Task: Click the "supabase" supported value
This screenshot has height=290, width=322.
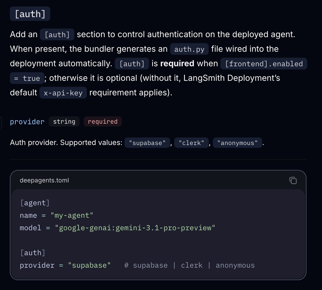Action: tap(147, 143)
